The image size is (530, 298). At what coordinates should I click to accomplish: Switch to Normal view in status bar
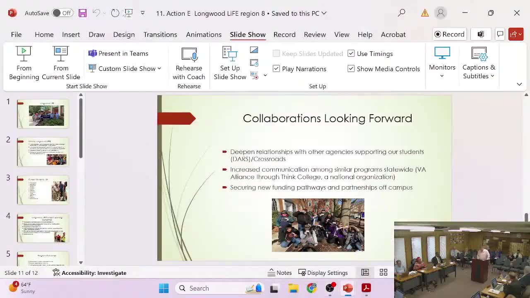point(365,272)
